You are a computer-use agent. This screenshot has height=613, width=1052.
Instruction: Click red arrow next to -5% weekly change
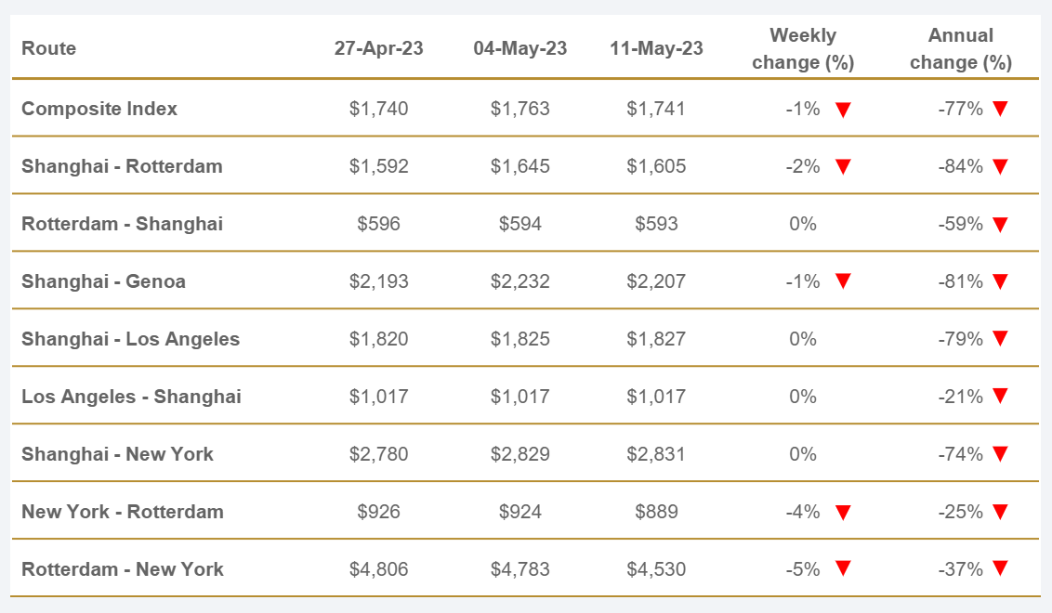pos(843,570)
